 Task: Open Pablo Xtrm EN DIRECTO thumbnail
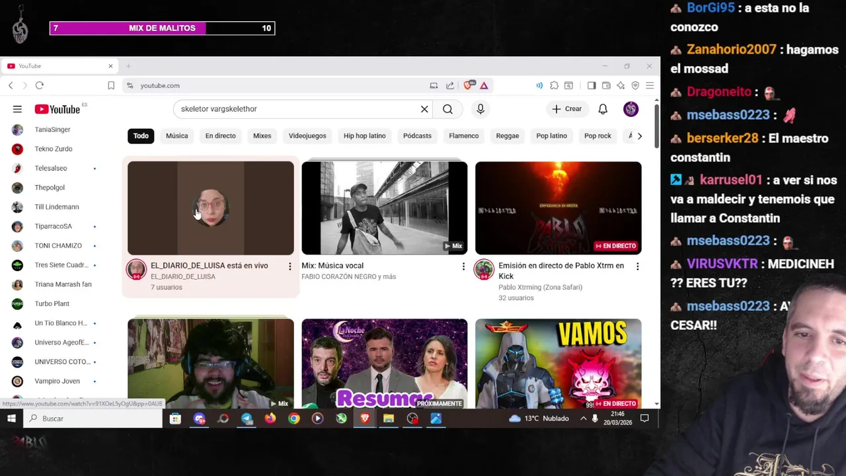[558, 208]
